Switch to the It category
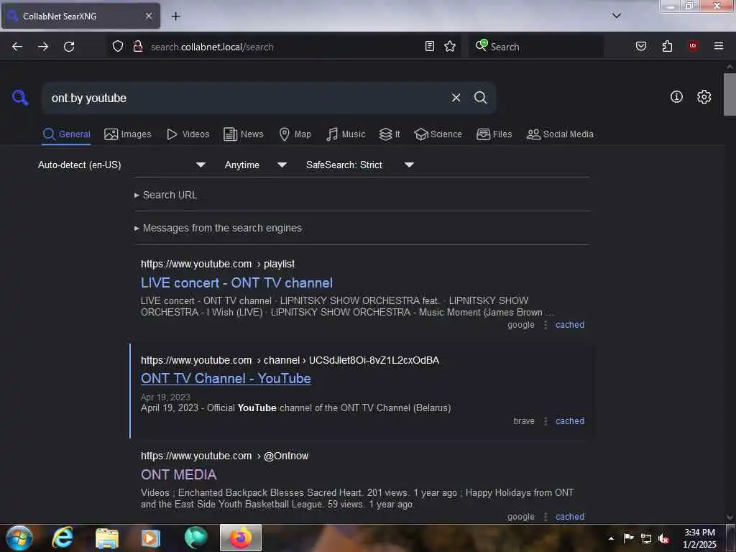This screenshot has height=552, width=736. pyautogui.click(x=389, y=134)
